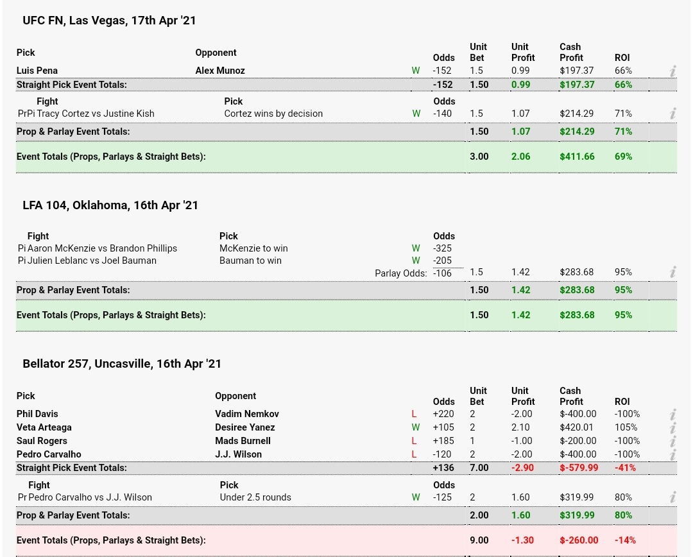Viewport: 693px width, 557px height.
Task: Click 'McKenzie to win' pick
Action: coord(253,248)
